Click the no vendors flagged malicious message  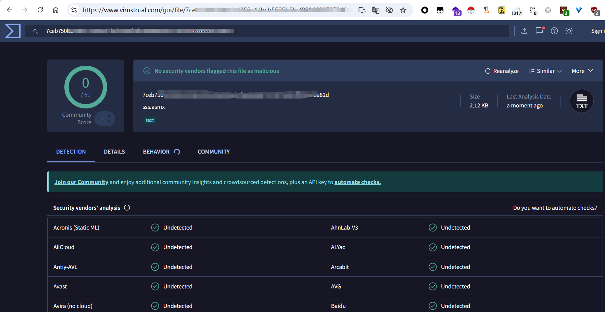[217, 71]
